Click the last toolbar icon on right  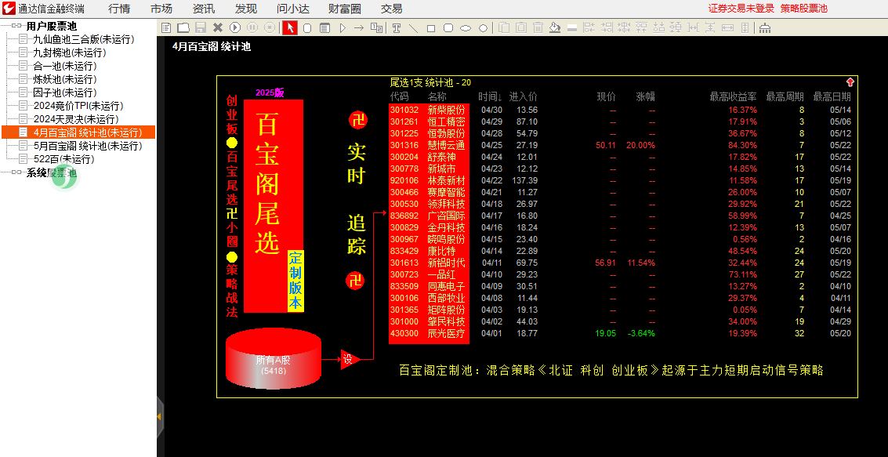pos(765,27)
